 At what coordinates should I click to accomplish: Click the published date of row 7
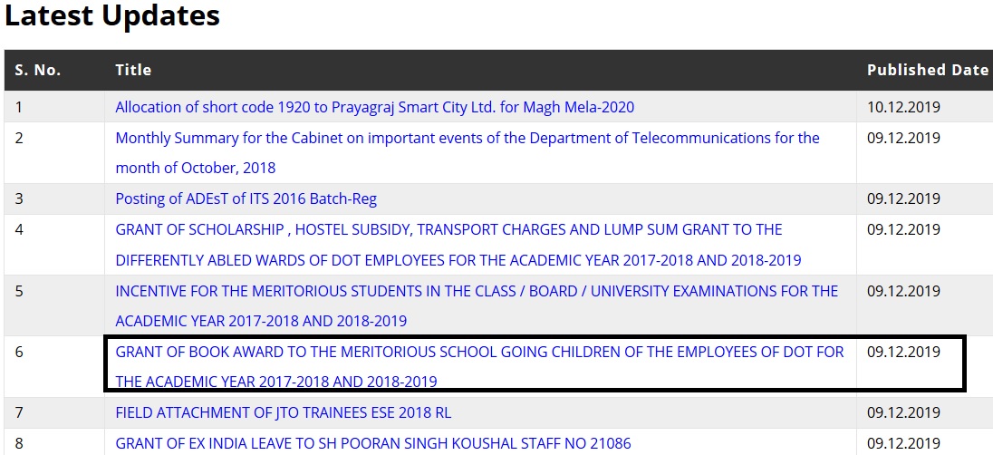(x=903, y=412)
